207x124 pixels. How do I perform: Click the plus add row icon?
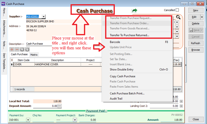click(x=12, y=49)
